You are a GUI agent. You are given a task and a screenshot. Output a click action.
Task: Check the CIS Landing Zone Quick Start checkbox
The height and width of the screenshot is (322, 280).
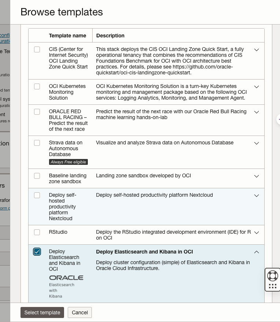[37, 49]
